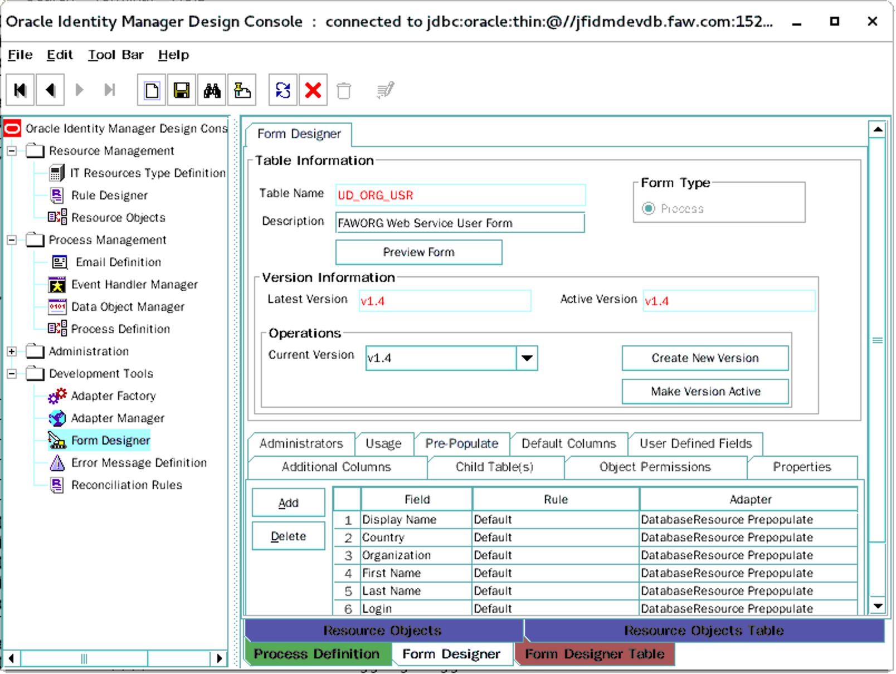Run a query with the binoculars icon
This screenshot has height=674, width=896.
pos(212,90)
